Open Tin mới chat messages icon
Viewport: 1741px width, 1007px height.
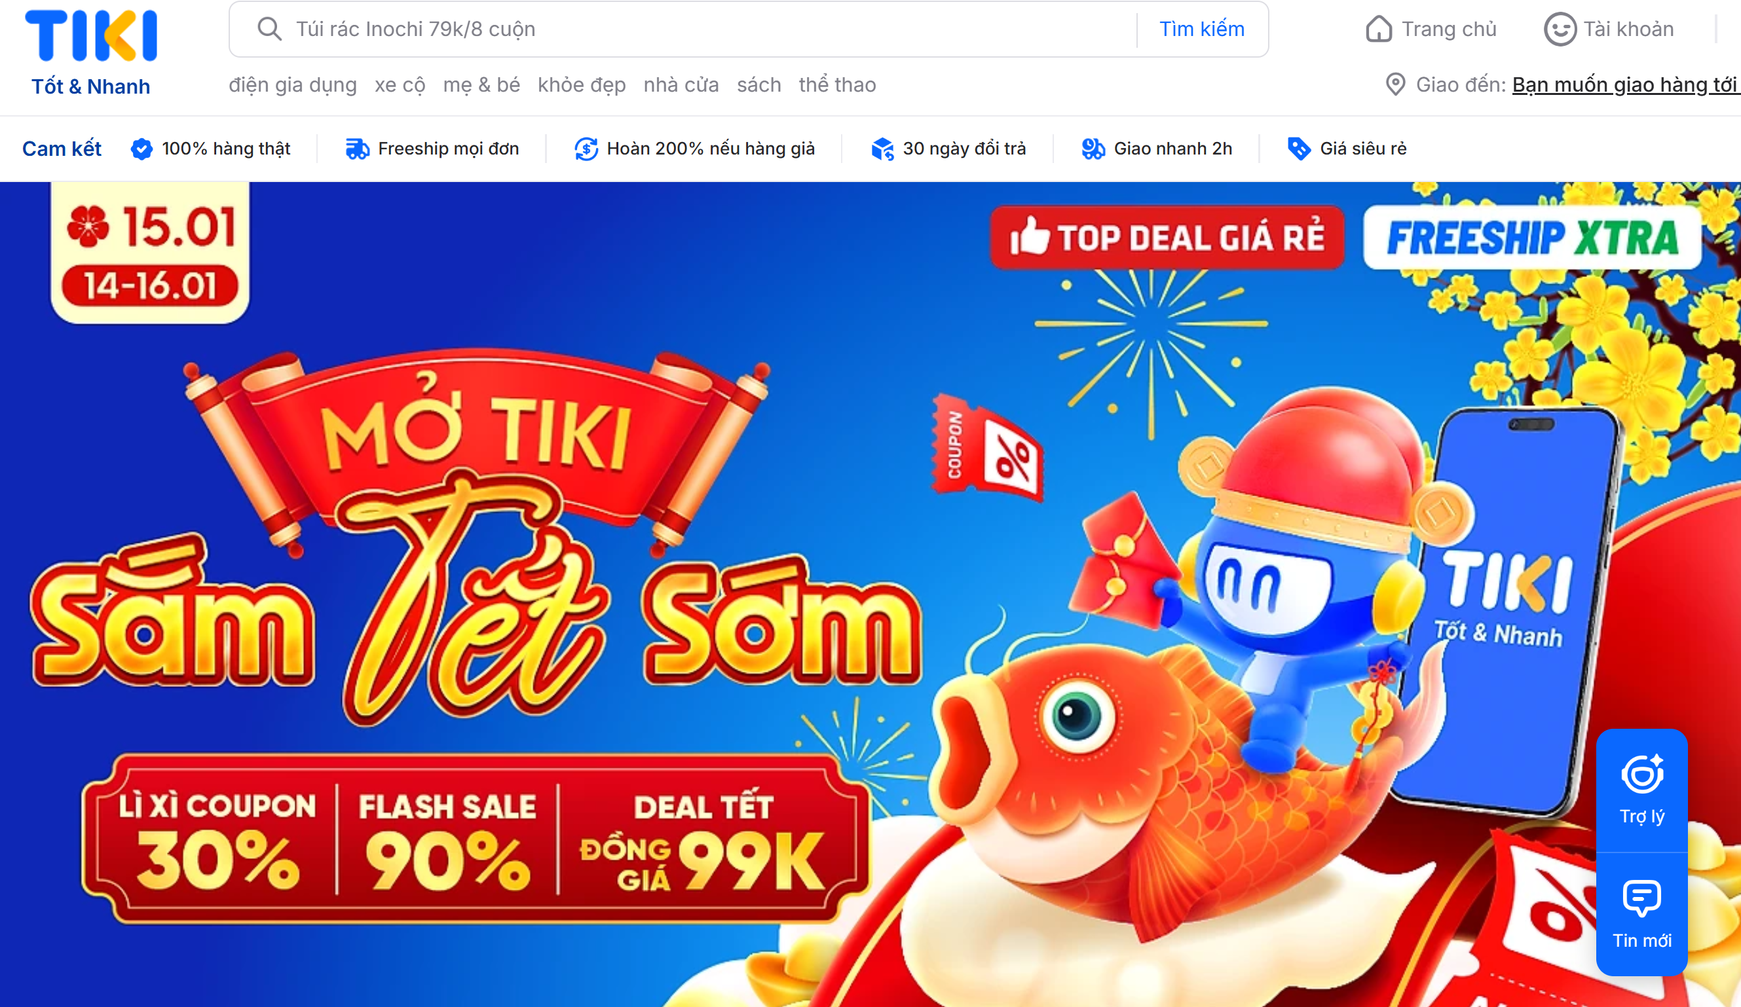pos(1641,898)
